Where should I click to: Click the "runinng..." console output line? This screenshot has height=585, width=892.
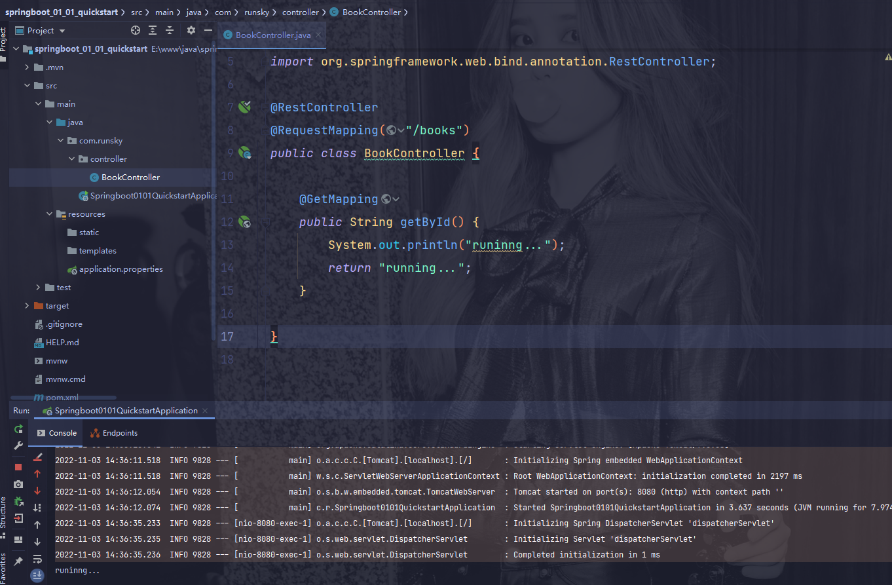tap(77, 571)
